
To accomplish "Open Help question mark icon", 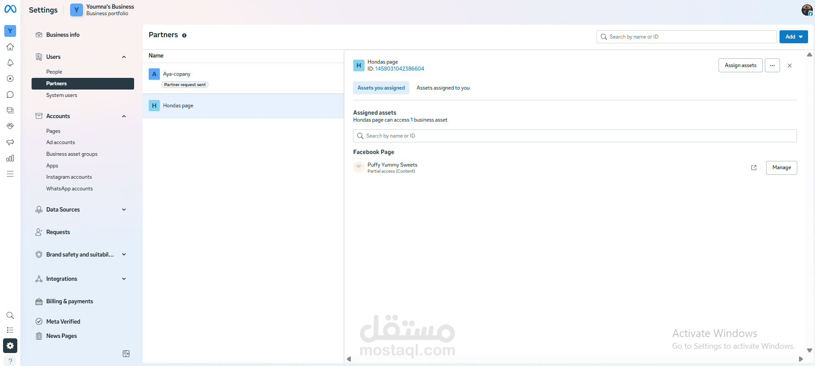I will (x=10, y=361).
